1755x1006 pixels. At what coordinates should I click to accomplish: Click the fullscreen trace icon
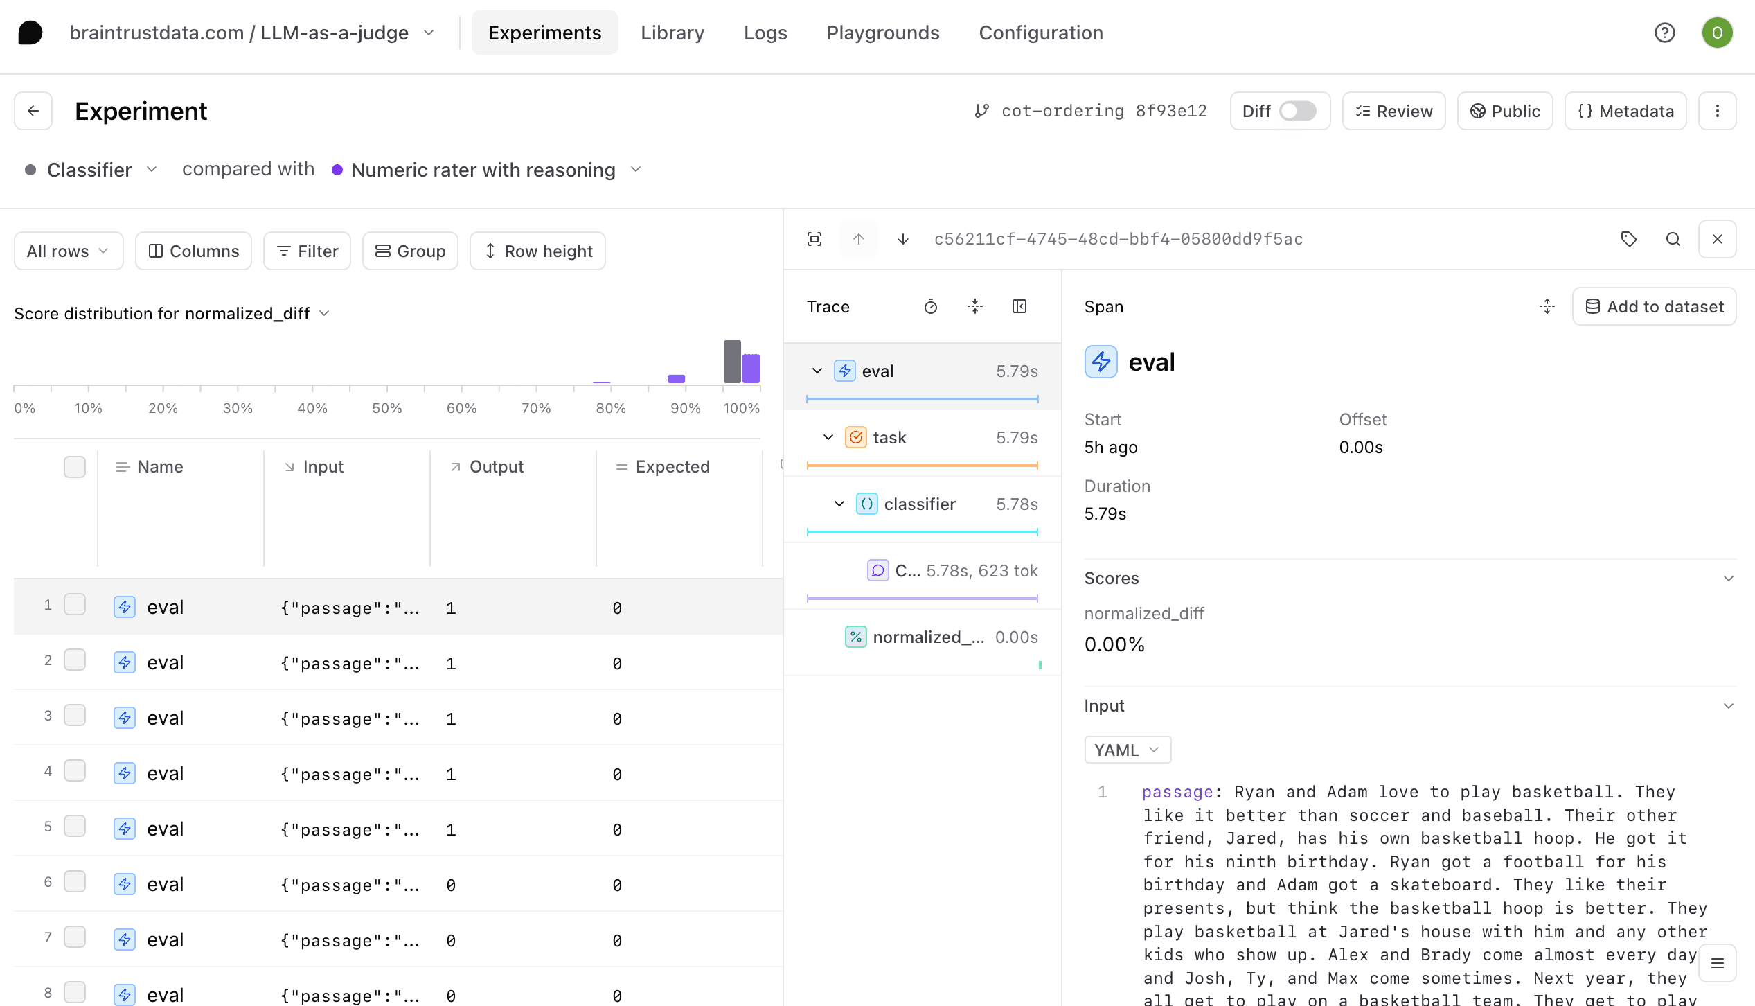coord(814,239)
